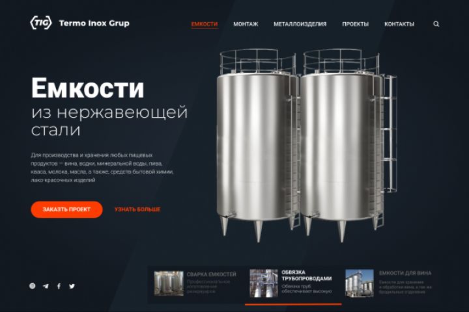Select the СВАРКА ЕМКОСТЕЙ card thumbnail

coord(169,283)
